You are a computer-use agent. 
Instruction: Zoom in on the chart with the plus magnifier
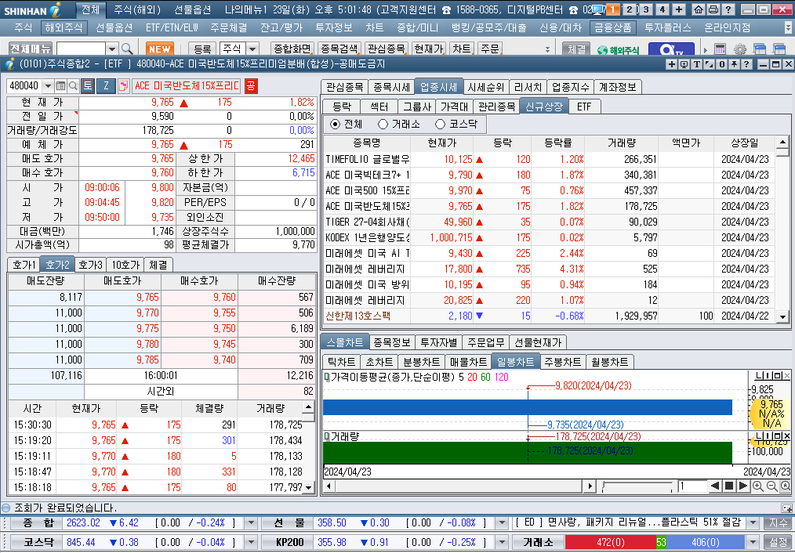tap(757, 486)
